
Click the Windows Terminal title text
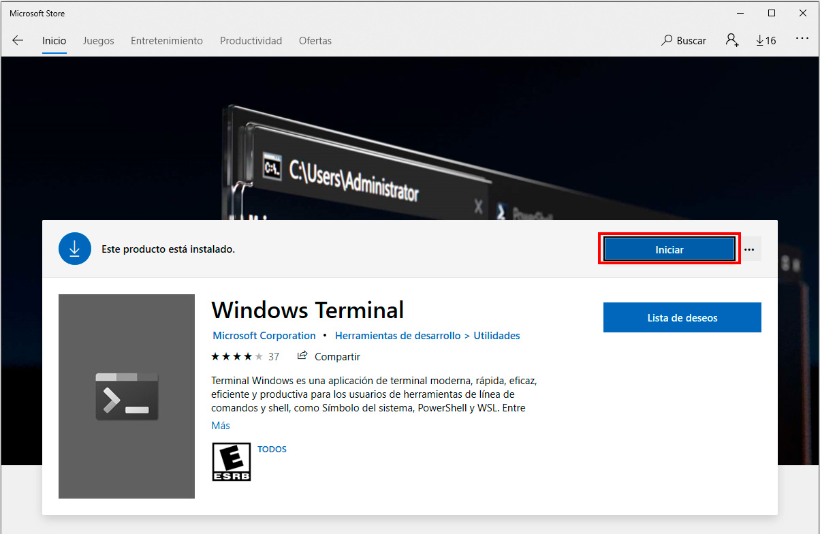pos(308,311)
